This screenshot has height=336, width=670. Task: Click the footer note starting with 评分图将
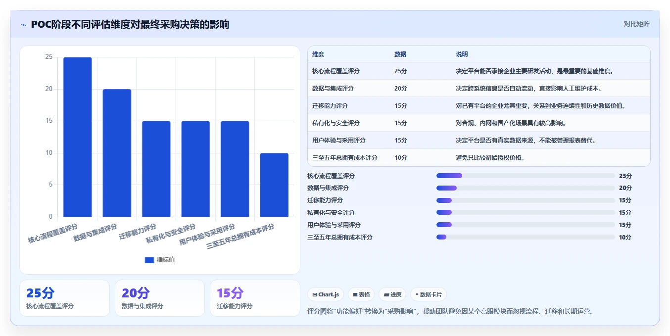point(450,312)
